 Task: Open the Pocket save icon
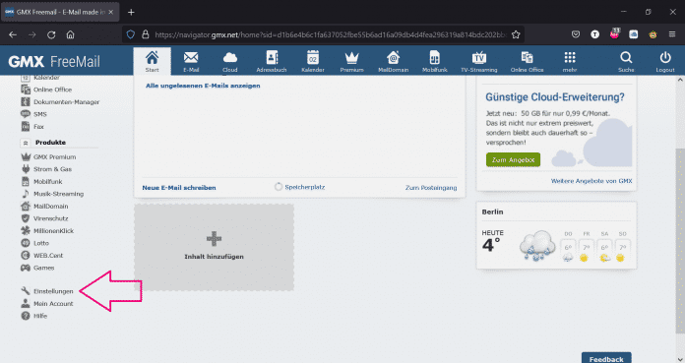pos(576,34)
